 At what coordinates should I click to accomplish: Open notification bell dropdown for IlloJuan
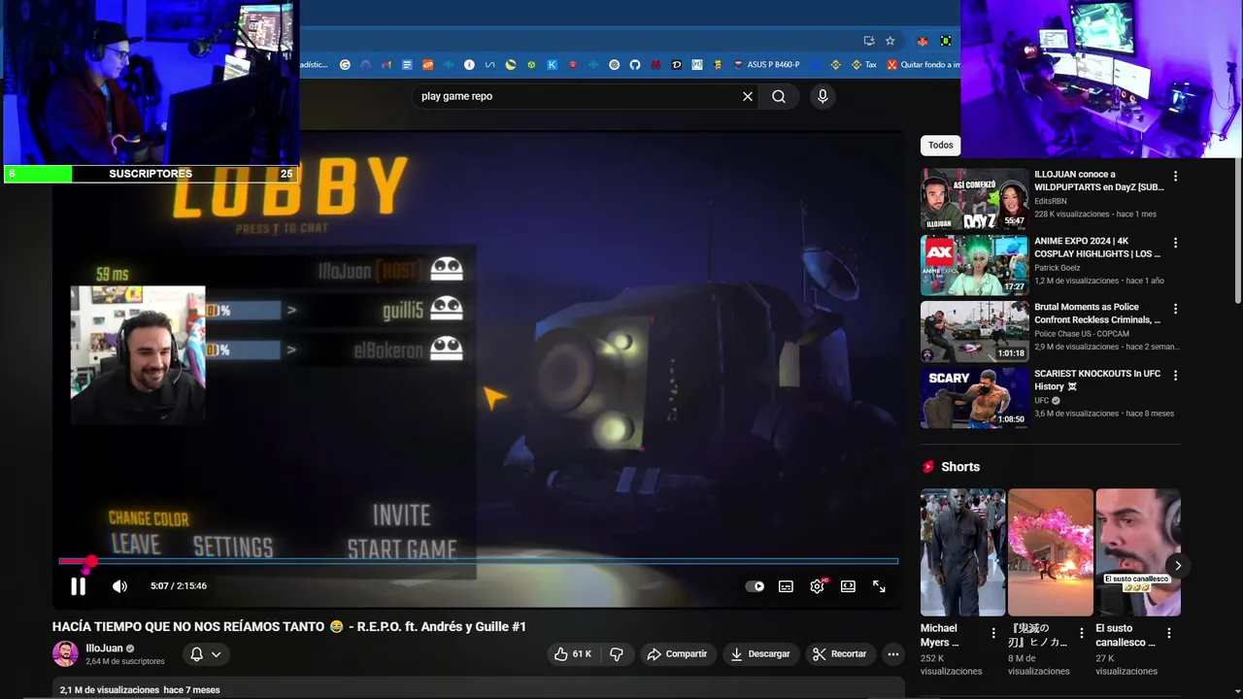coord(206,654)
